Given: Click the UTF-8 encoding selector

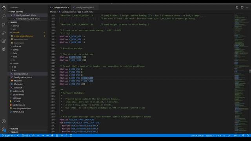Looking at the screenshot, I should [218, 136].
